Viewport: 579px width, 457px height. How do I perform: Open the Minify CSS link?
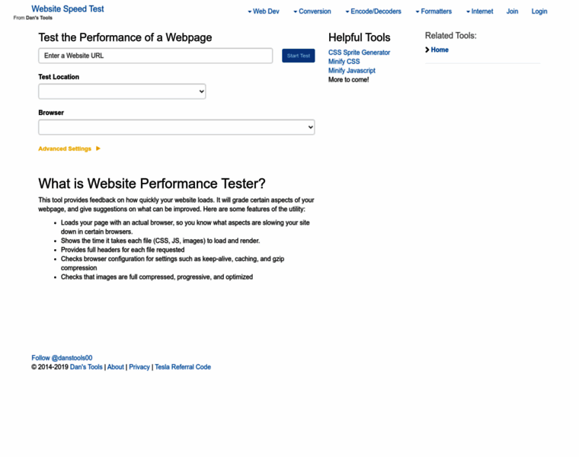tap(344, 62)
